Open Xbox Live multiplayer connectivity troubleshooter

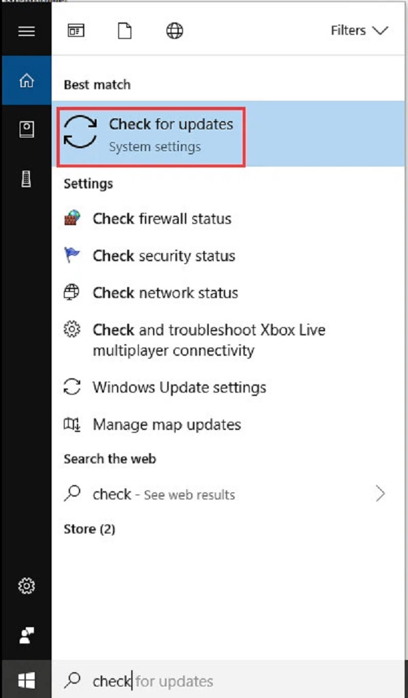(209, 340)
